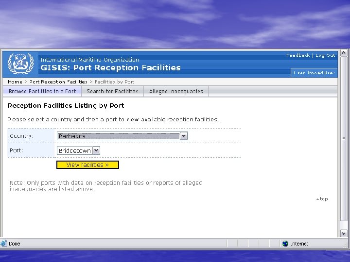Click the scrollbar down arrow
Image resolution: width=350 pixels, height=262 pixels.
point(344,233)
